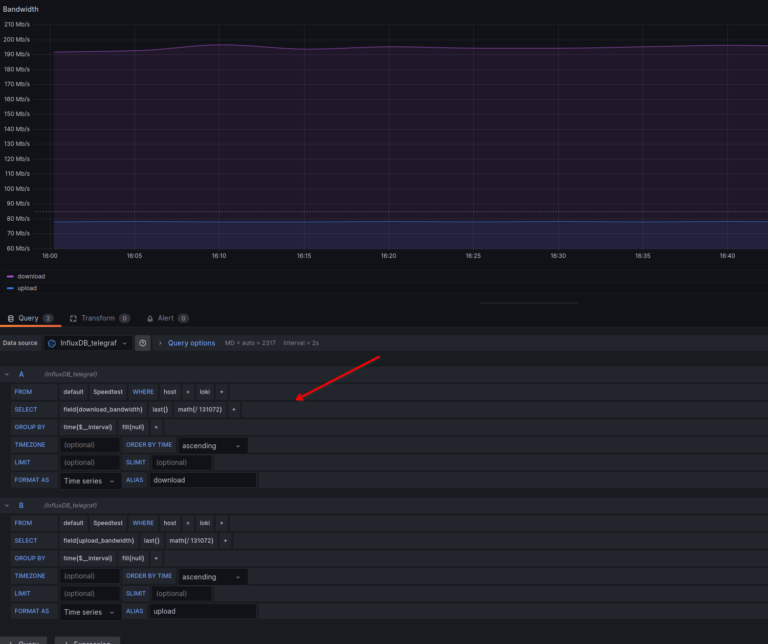Switch to the Alert tab
This screenshot has height=644, width=768.
168,318
